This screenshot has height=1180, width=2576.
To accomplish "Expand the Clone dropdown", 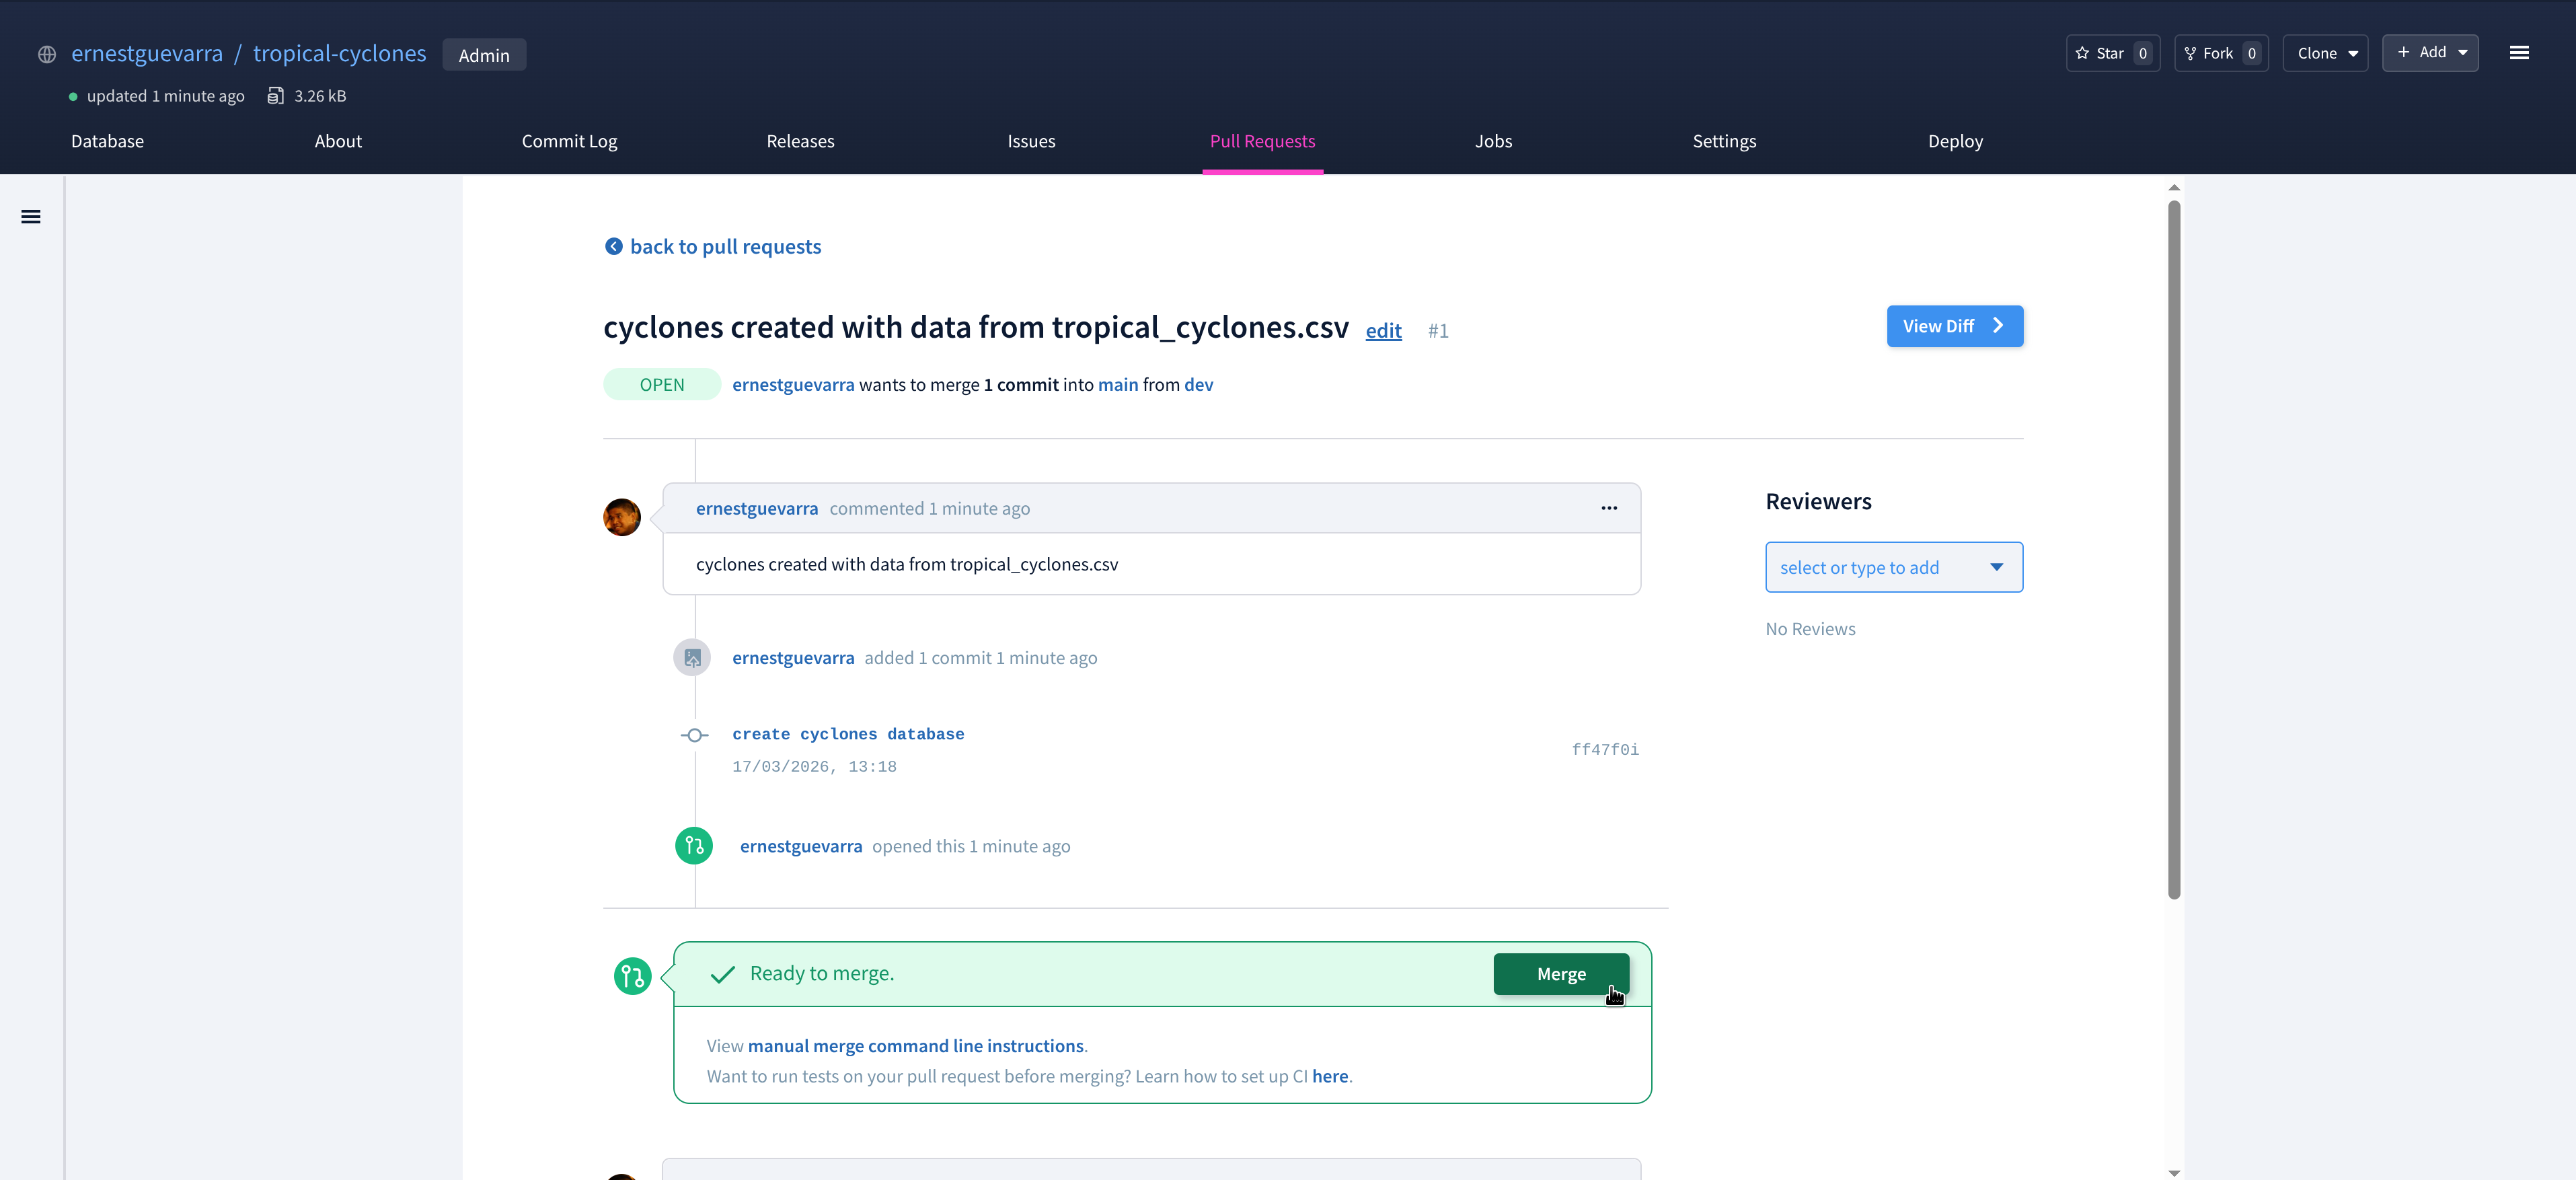I will tap(2325, 53).
